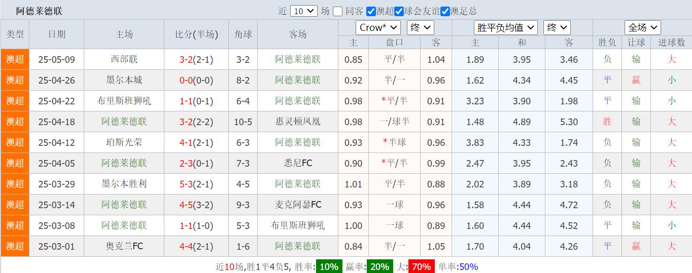This screenshot has height=273, width=692.
Task: Expand the 胜平负均值 dropdown
Action: pos(505,27)
